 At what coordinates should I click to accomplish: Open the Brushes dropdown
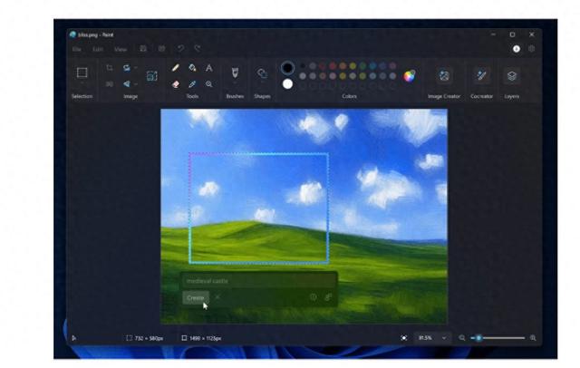(x=234, y=74)
